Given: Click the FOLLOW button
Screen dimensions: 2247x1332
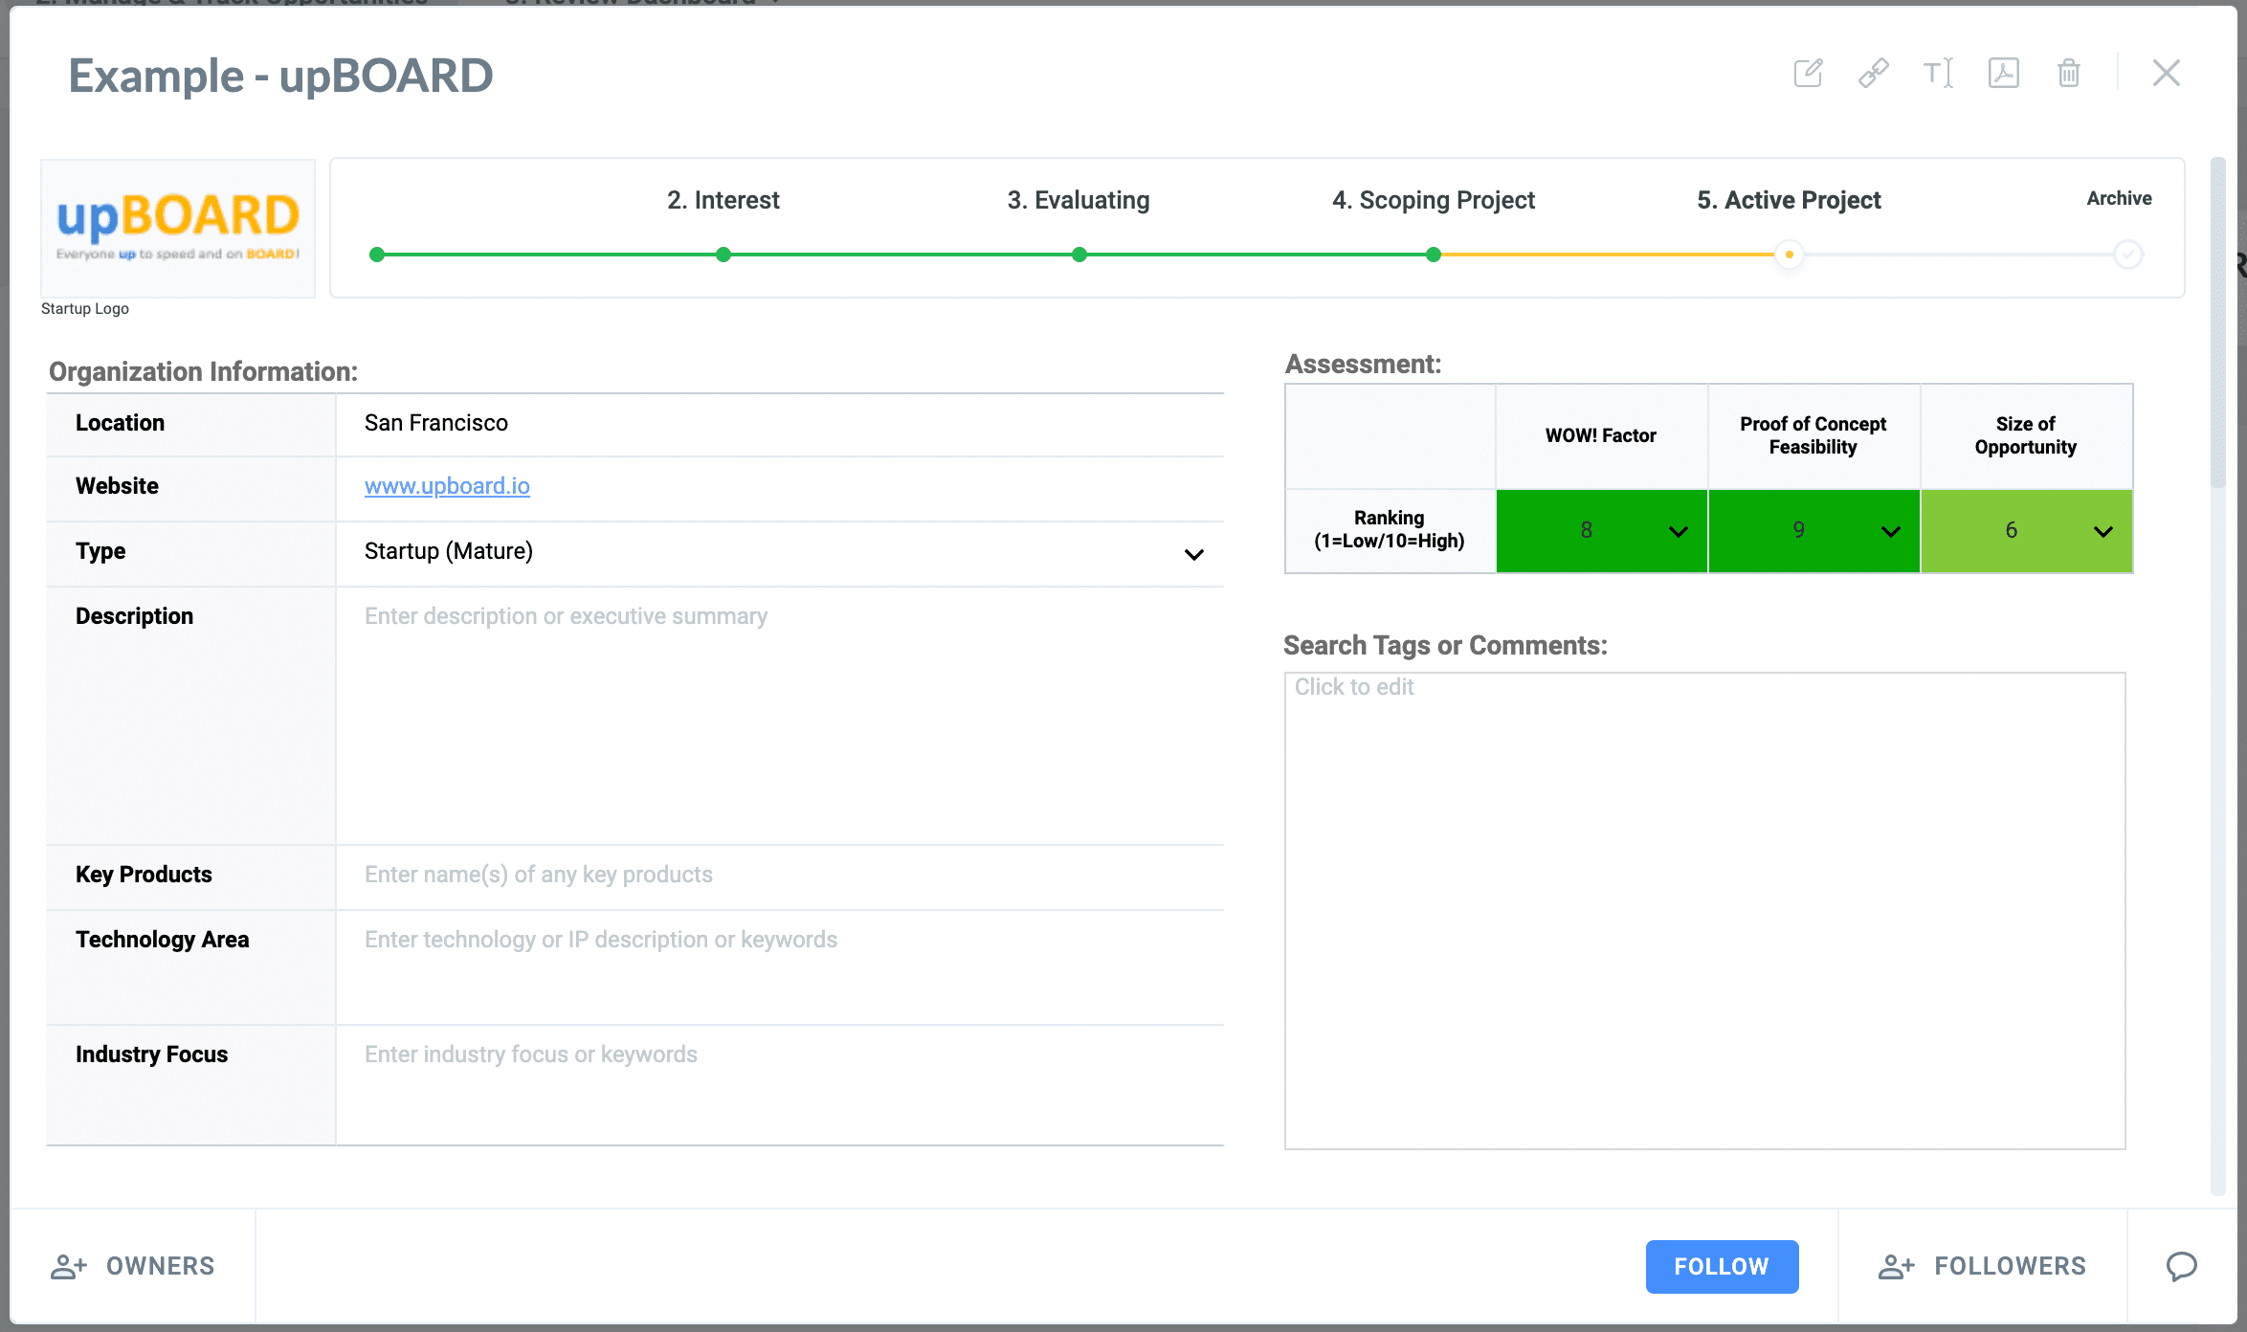Looking at the screenshot, I should (1722, 1266).
